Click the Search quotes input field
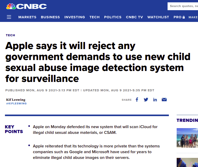This screenshot has height=167, width=198. point(183,6)
